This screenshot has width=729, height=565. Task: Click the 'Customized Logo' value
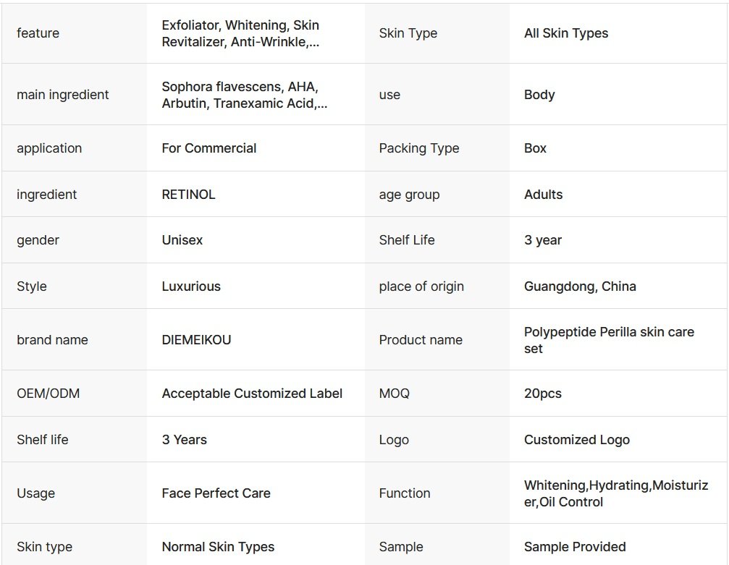[576, 440]
